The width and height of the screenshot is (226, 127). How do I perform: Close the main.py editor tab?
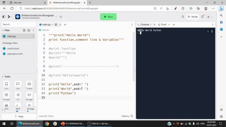click(60, 25)
